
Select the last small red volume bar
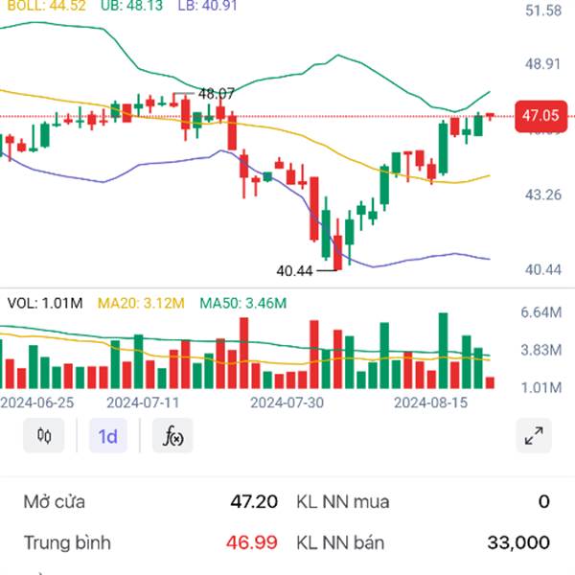pos(490,382)
